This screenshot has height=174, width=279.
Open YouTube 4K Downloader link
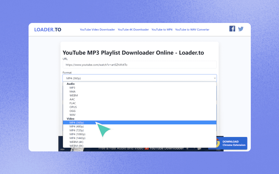133,30
